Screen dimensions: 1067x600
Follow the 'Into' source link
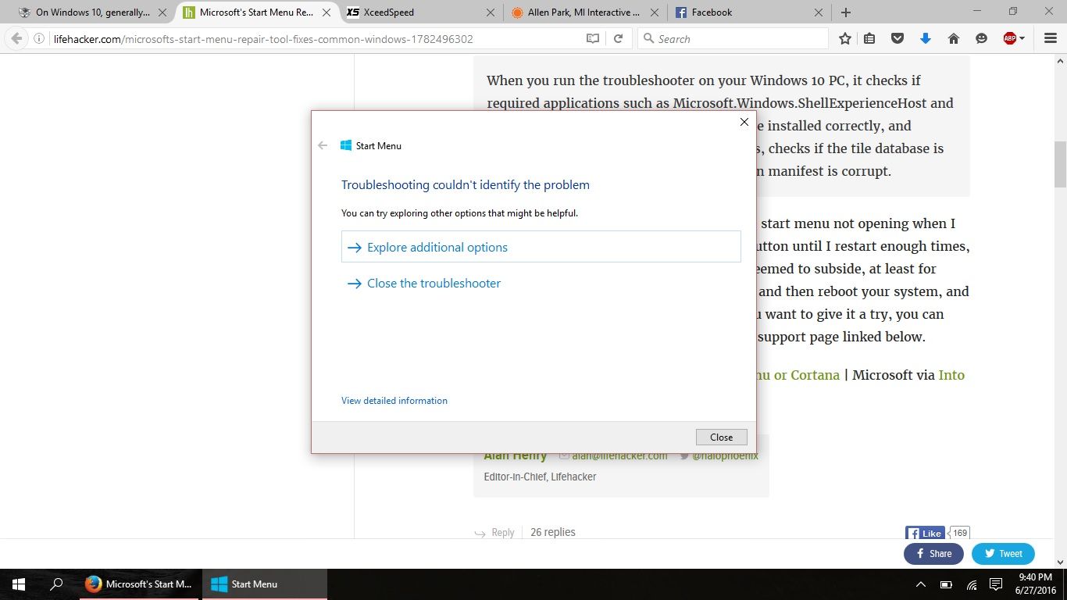pyautogui.click(x=951, y=375)
